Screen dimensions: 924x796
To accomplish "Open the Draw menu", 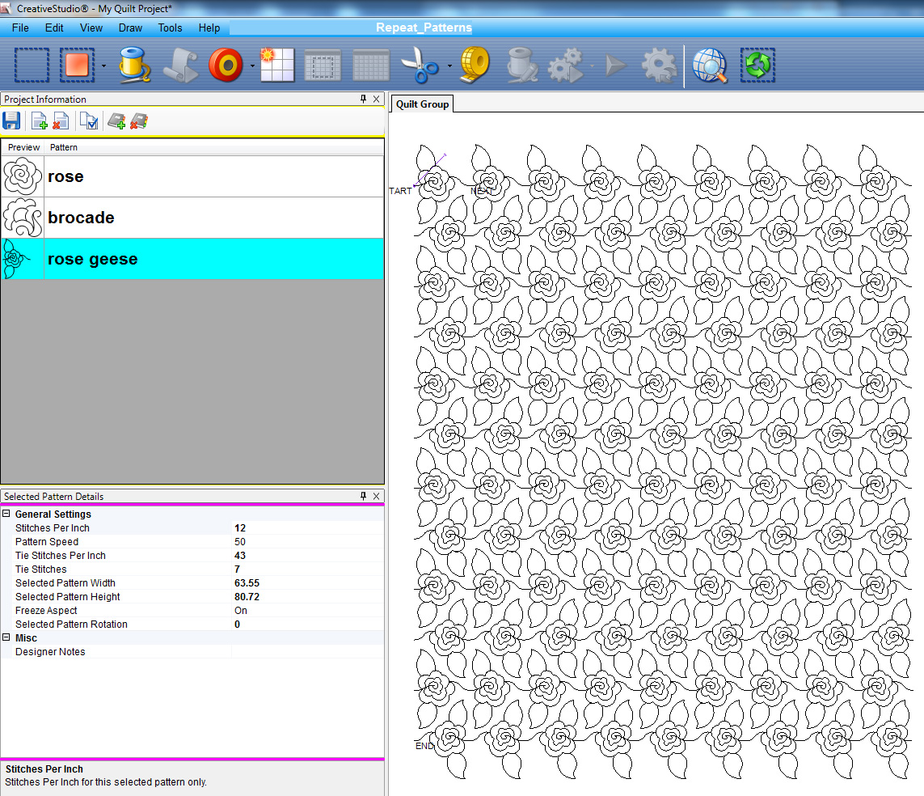I will point(129,27).
